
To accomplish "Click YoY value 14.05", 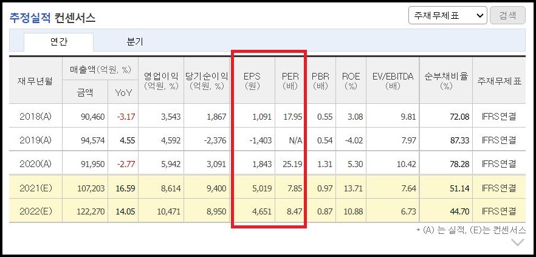I will point(125,212).
